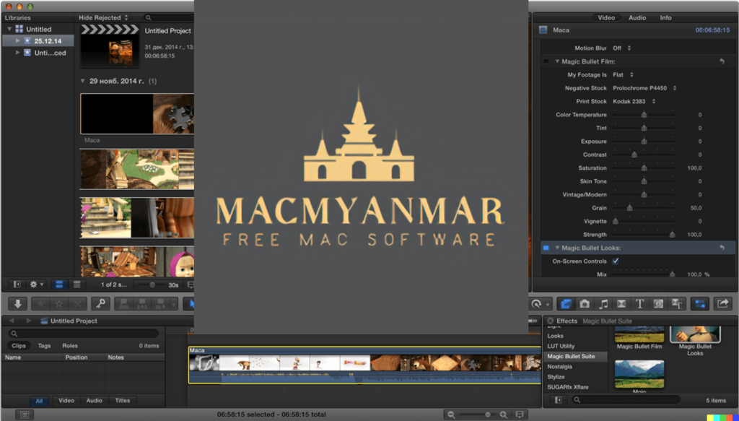Collapse the Magic Bullet Film section
Viewport: 739px width, 421px height.
point(557,61)
